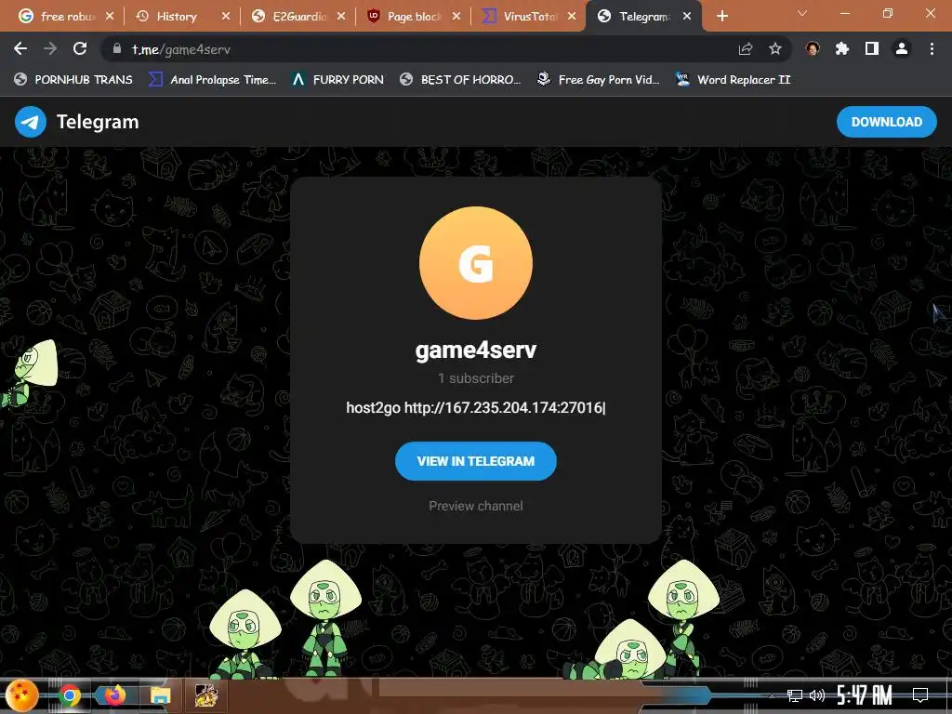Click the avatar extension icon in toolbar
Image resolution: width=952 pixels, height=714 pixels.
pyautogui.click(x=813, y=49)
